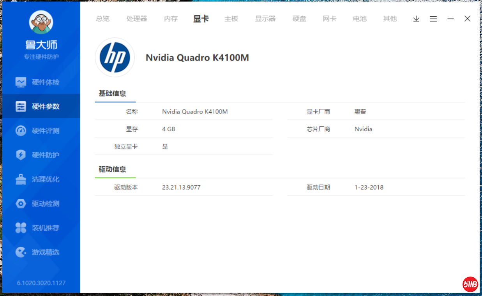Click the 驱动版本 row label
This screenshot has width=482, height=296.
[126, 187]
